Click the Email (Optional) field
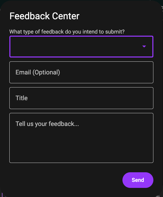This screenshot has width=163, height=197. click(x=81, y=72)
